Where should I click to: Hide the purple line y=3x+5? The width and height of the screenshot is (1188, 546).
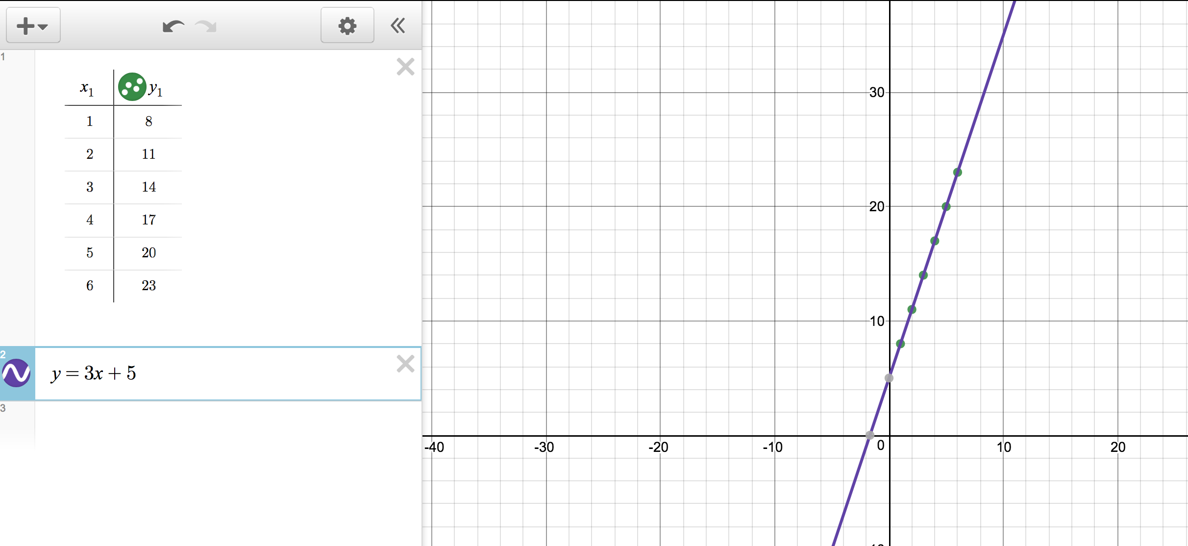(17, 373)
